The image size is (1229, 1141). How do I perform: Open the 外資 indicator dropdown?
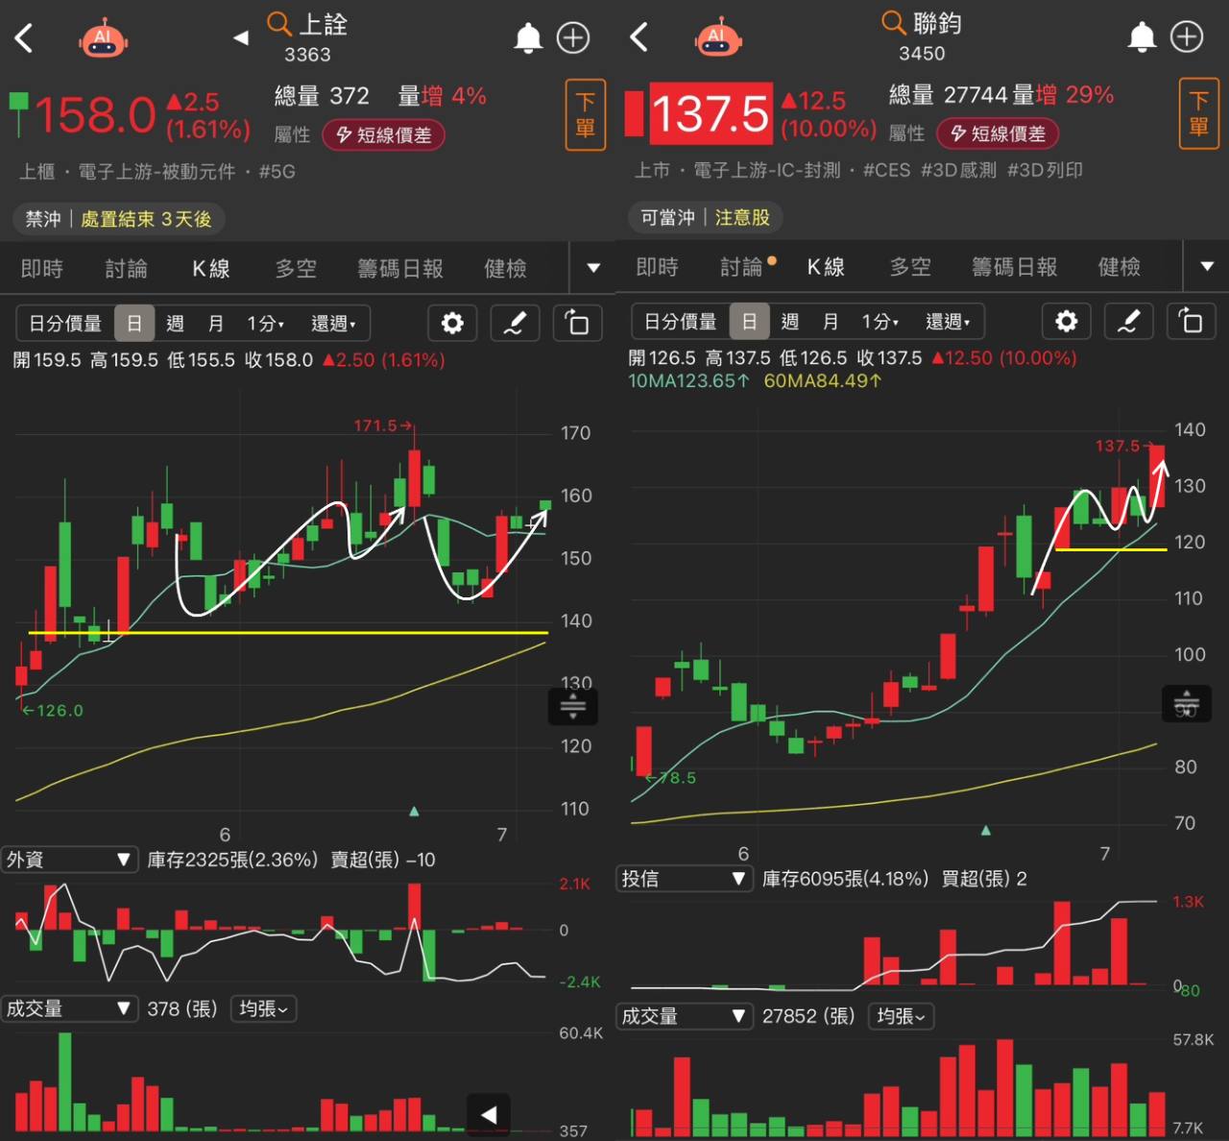(68, 860)
